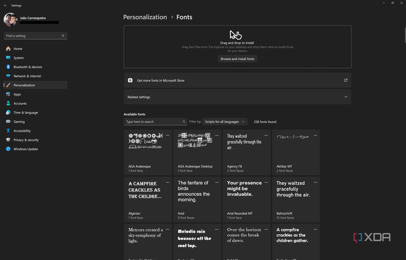Click the Microsoft Store bag icon
The image size is (406, 260).
[x=130, y=80]
